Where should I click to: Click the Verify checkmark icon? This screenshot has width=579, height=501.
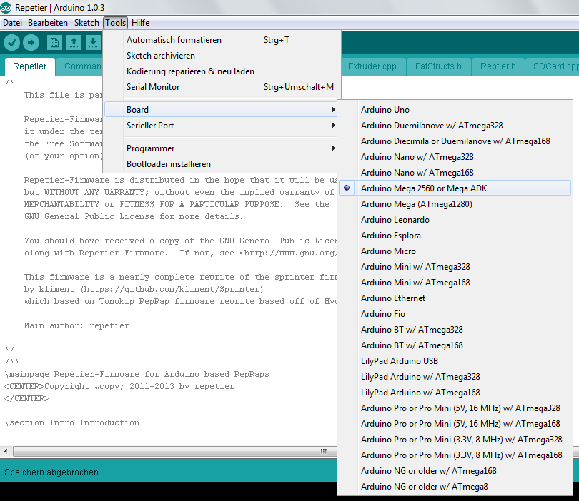(11, 43)
